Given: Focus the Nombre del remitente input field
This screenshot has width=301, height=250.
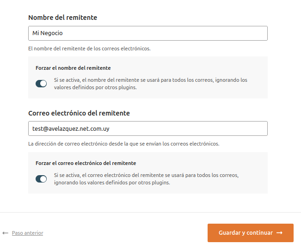Looking at the screenshot, I should tap(148, 33).
